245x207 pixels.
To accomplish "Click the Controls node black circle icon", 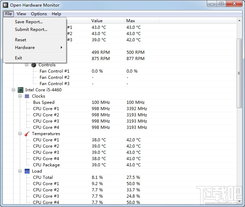I will [x=34, y=65].
